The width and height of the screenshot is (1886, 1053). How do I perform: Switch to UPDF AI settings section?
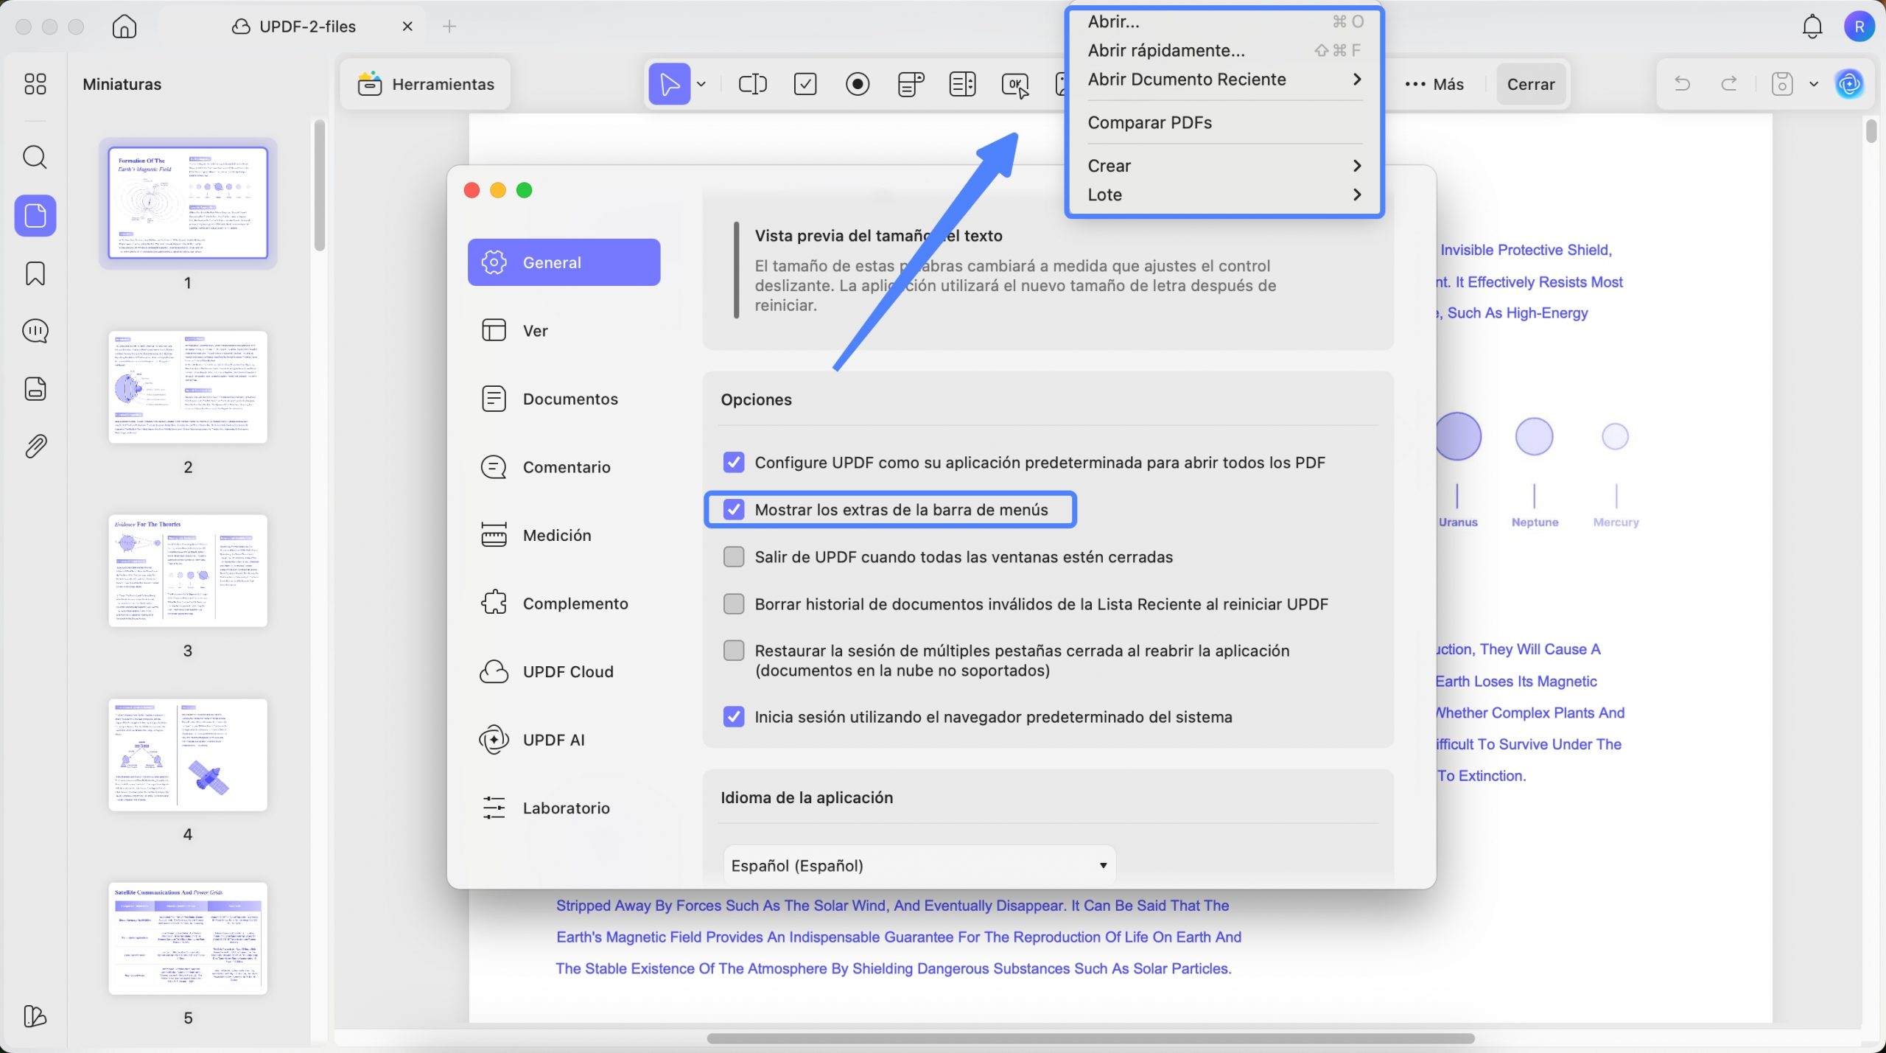coord(564,740)
